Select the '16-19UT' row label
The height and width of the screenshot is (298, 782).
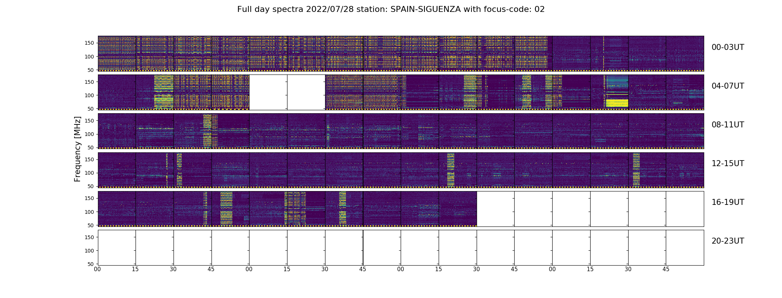(x=728, y=202)
